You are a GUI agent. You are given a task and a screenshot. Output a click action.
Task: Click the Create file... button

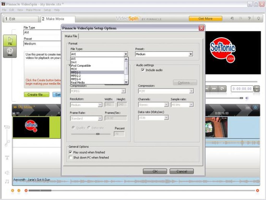(37, 95)
